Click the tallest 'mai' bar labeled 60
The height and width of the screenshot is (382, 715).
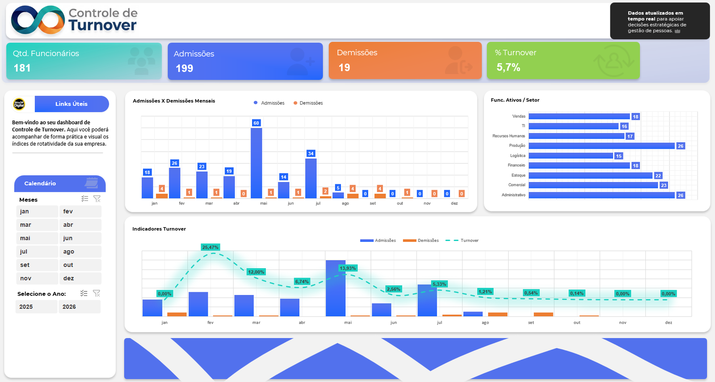click(256, 163)
